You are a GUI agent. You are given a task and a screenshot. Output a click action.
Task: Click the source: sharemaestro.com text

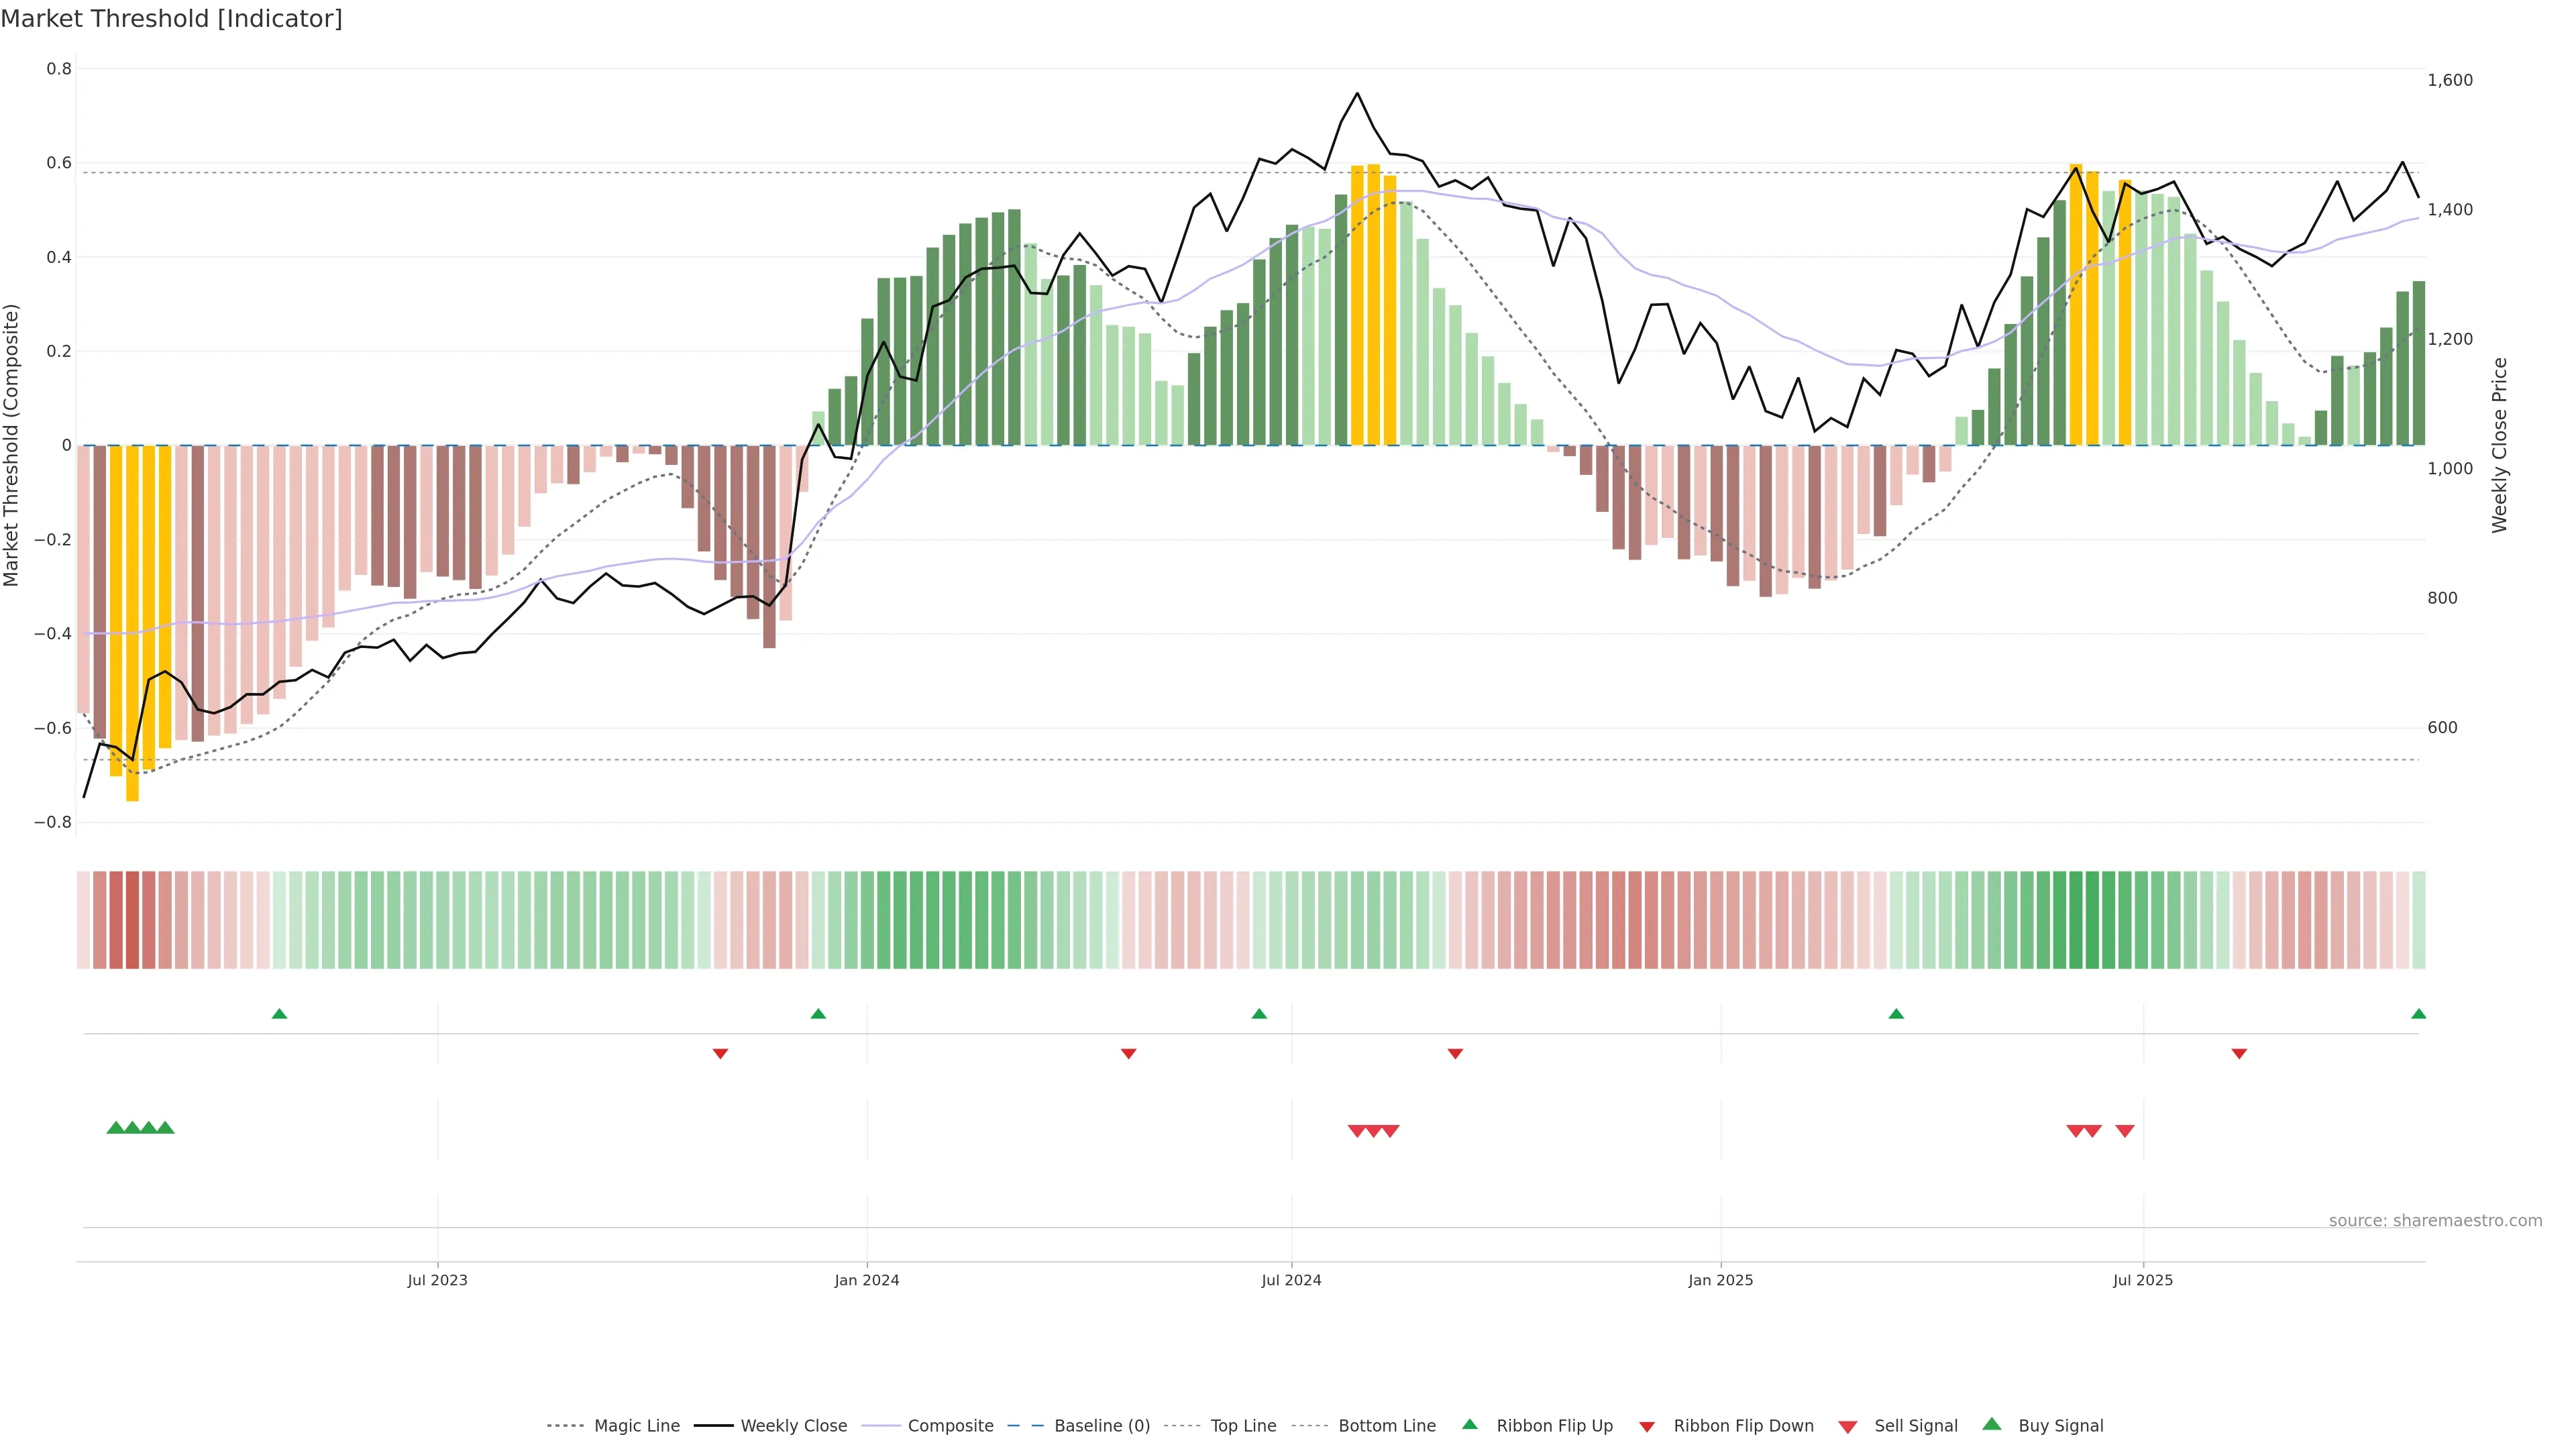[2435, 1221]
